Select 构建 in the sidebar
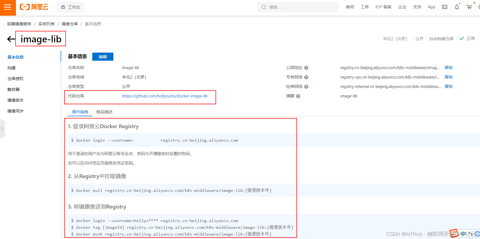 click(x=11, y=68)
